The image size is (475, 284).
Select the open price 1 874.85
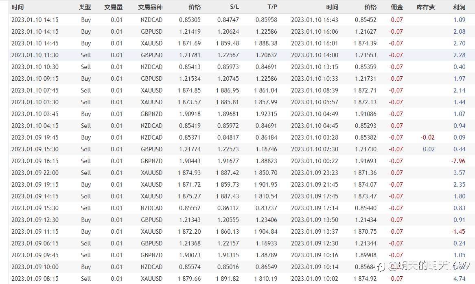click(189, 90)
